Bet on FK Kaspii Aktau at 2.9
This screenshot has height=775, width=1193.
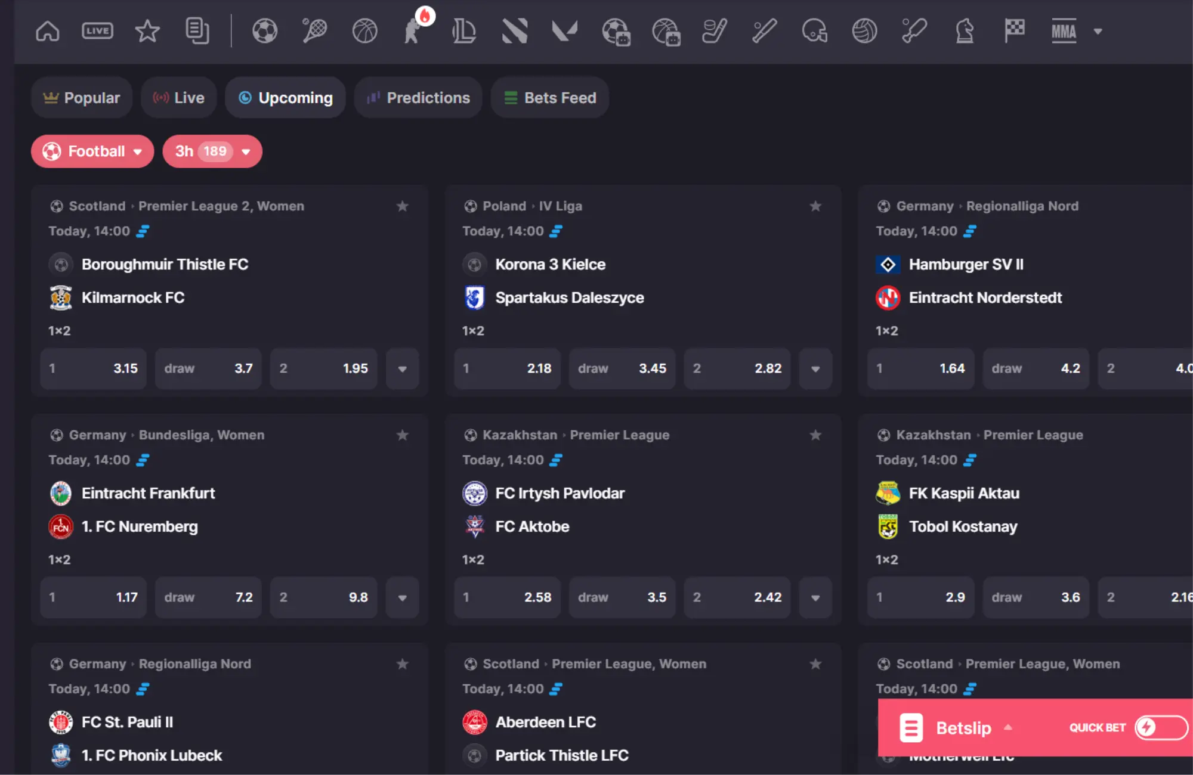click(x=921, y=597)
